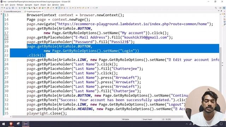Click the Writable status bar entry

[126, 119]
